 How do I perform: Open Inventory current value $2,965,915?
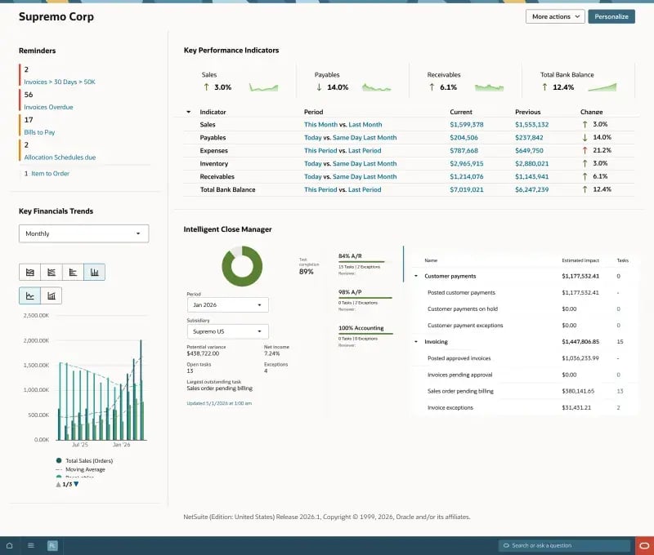(467, 163)
